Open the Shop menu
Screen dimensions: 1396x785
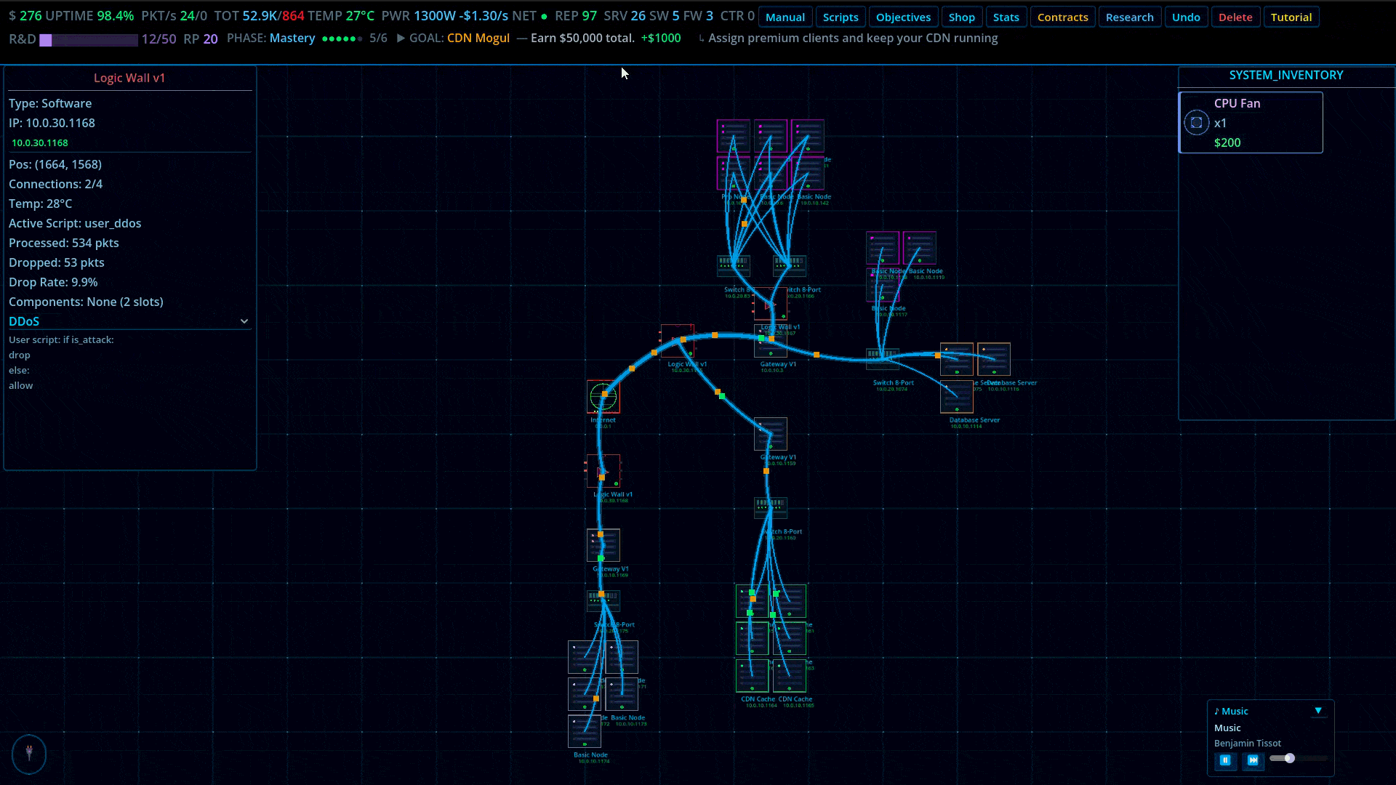tap(961, 17)
